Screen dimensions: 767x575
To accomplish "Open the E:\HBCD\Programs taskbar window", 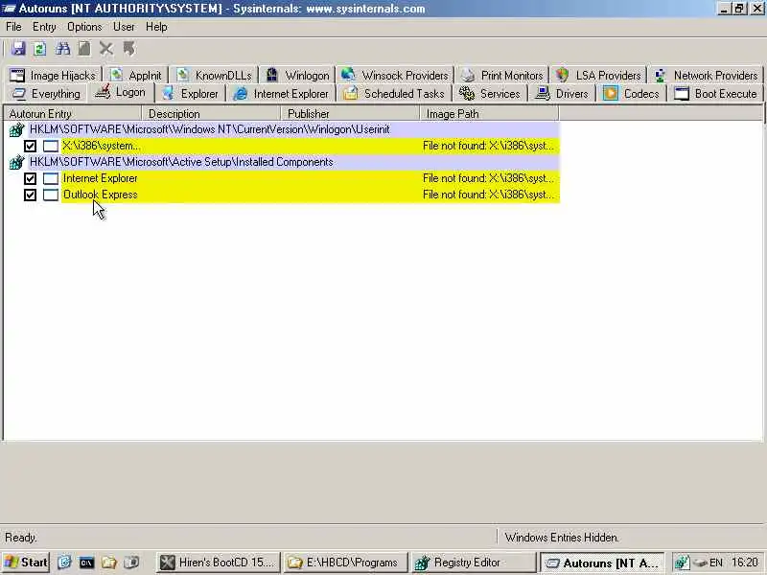I will 345,563.
